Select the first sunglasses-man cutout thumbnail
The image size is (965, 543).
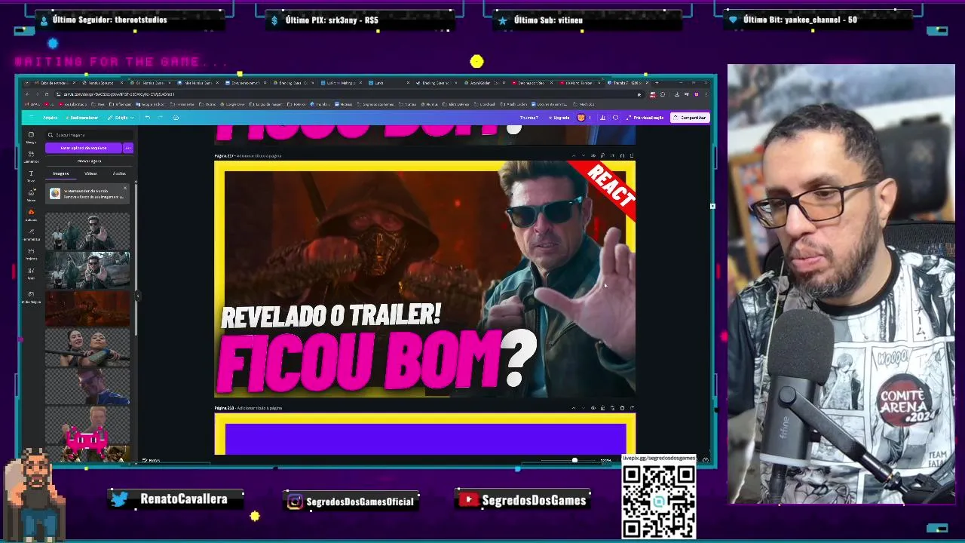pyautogui.click(x=87, y=232)
